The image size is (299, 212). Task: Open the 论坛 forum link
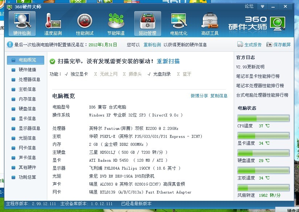pyautogui.click(x=249, y=6)
